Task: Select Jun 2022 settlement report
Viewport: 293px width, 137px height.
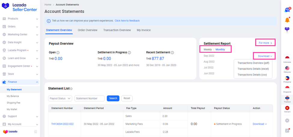Action: coord(209,73)
